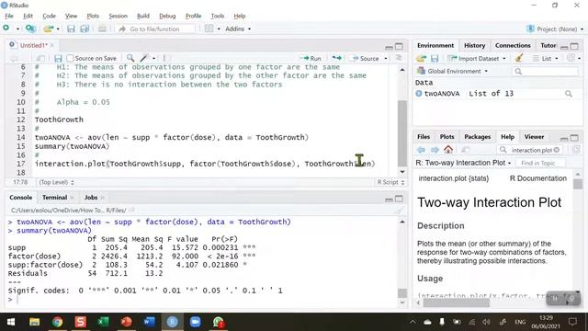Switch to the Jobs tab
588x331 pixels.
91,198
